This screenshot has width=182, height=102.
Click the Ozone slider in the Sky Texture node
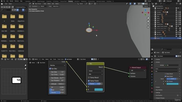(x=57, y=93)
